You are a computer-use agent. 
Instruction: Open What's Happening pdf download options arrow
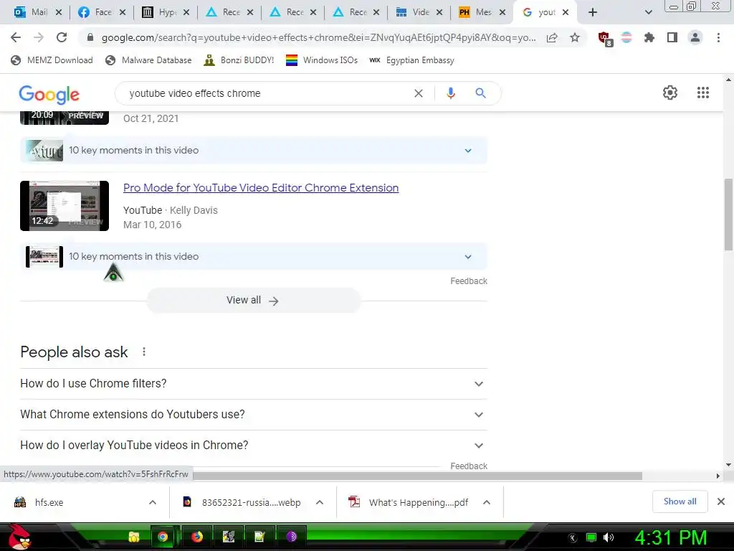click(x=487, y=502)
